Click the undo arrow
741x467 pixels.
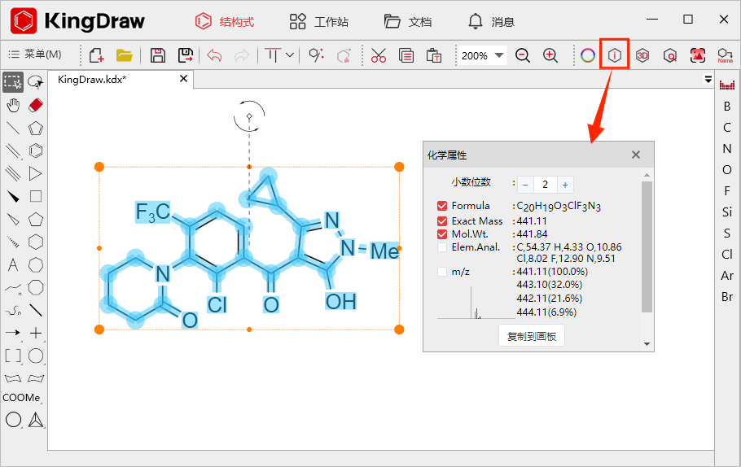point(214,55)
